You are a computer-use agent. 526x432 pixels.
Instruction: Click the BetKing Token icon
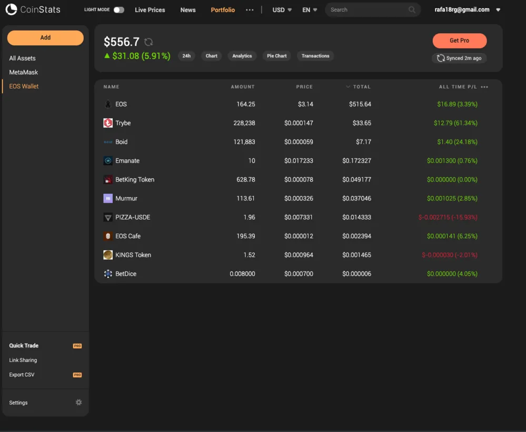[108, 179]
